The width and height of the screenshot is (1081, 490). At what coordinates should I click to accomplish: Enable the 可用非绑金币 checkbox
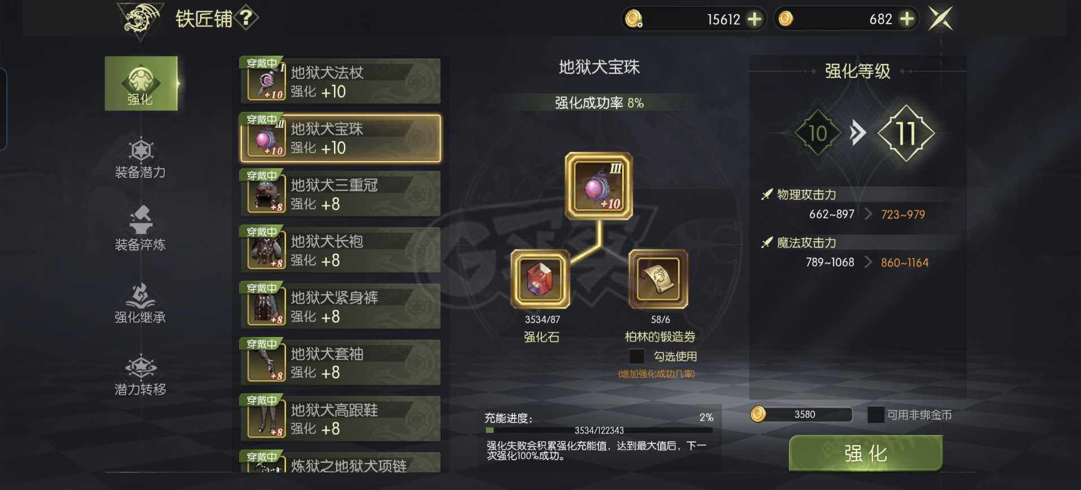click(x=875, y=415)
